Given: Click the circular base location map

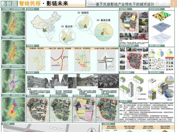Looking at the screenshot, I should tap(104, 32).
